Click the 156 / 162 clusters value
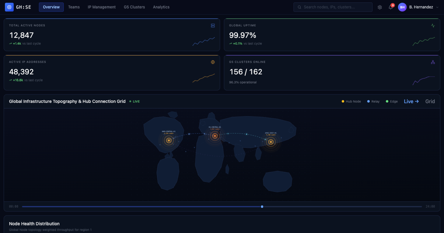The image size is (444, 233). (x=246, y=72)
